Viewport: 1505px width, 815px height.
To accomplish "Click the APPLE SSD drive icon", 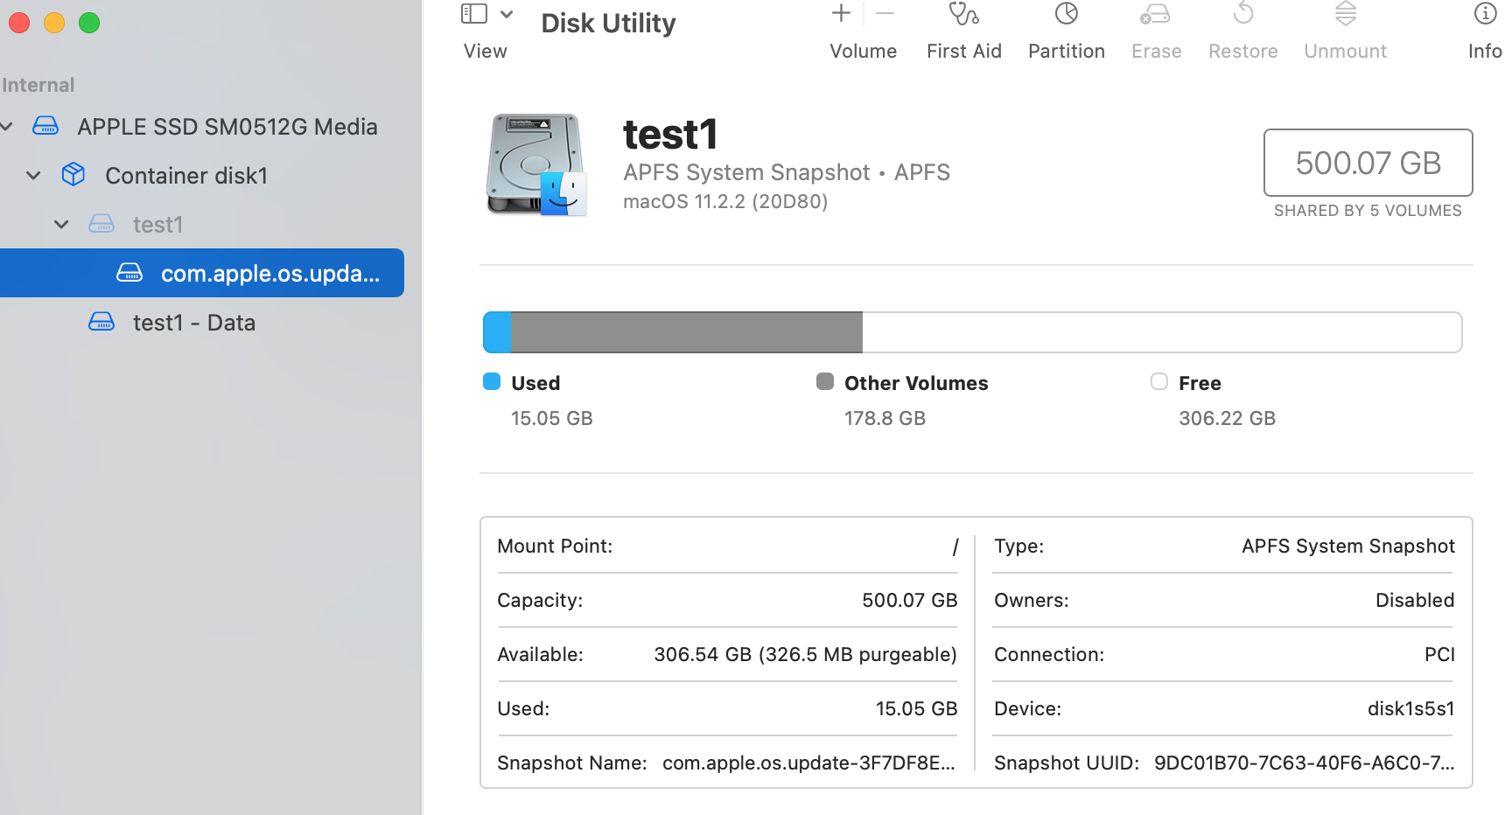I will pos(45,126).
